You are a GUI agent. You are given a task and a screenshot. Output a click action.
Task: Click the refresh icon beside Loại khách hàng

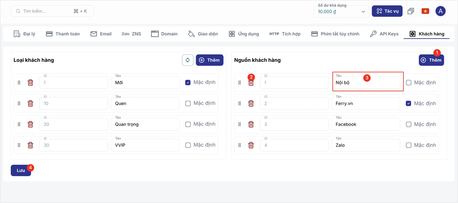[188, 60]
